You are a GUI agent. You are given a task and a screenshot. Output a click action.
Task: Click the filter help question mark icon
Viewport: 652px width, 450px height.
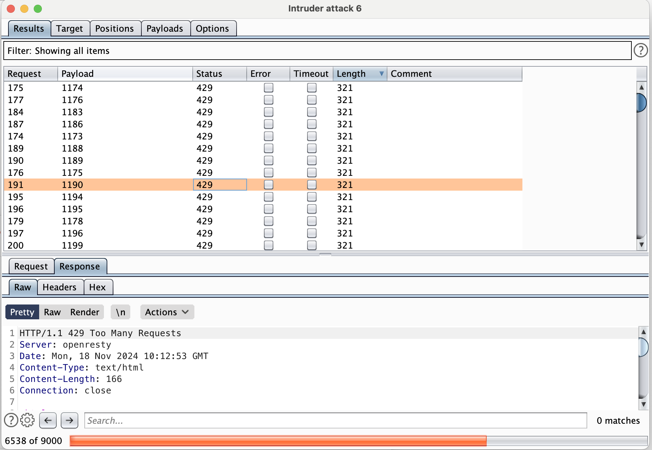point(640,51)
